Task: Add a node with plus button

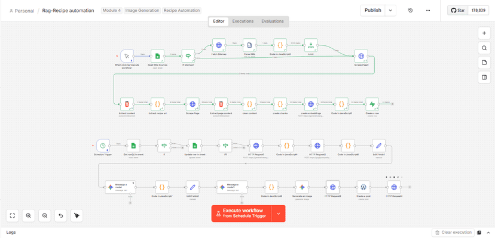Action: coord(484,33)
